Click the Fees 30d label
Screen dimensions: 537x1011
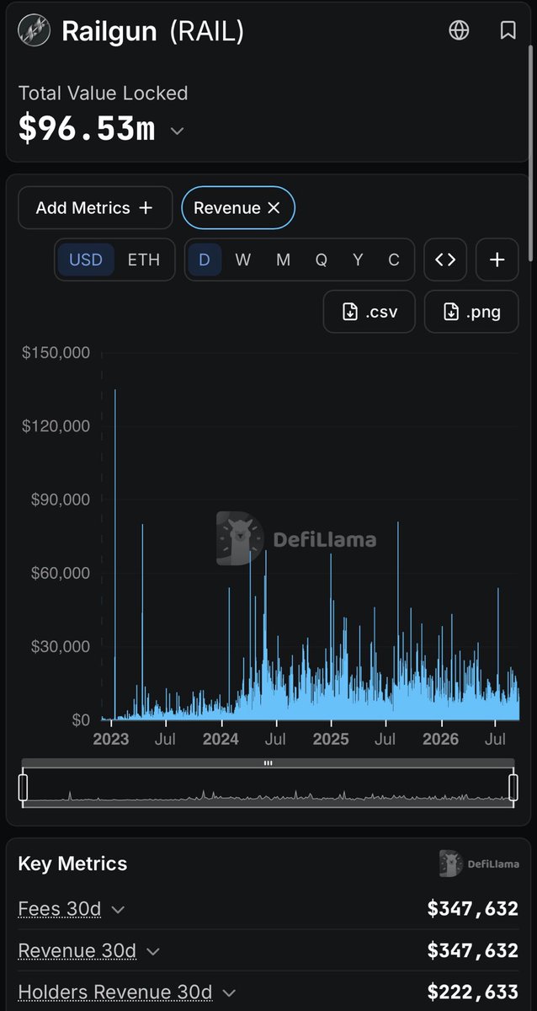[x=60, y=909]
